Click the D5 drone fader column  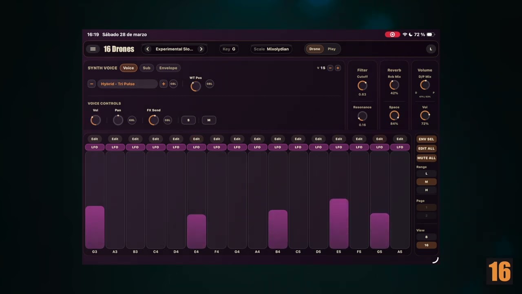point(318,200)
